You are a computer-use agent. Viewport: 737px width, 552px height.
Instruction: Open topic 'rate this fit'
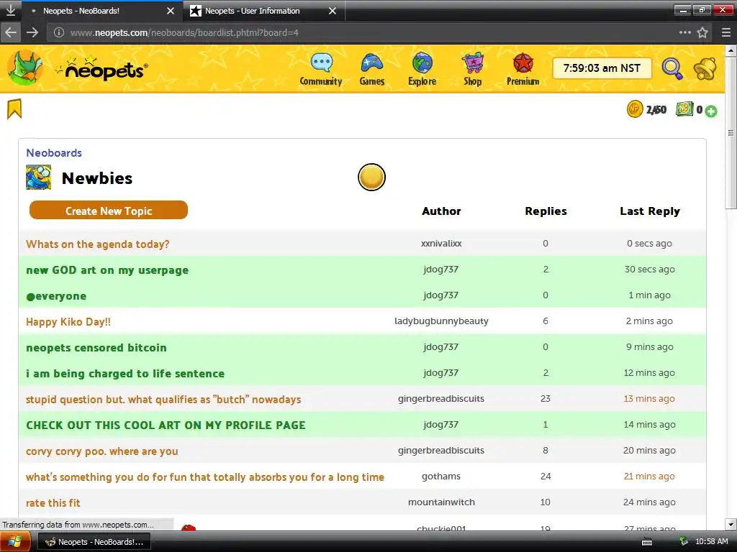53,502
